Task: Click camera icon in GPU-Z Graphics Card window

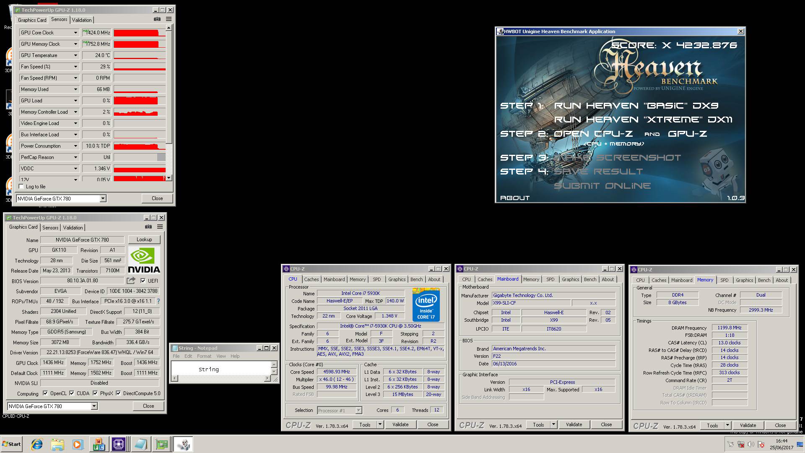Action: point(148,227)
